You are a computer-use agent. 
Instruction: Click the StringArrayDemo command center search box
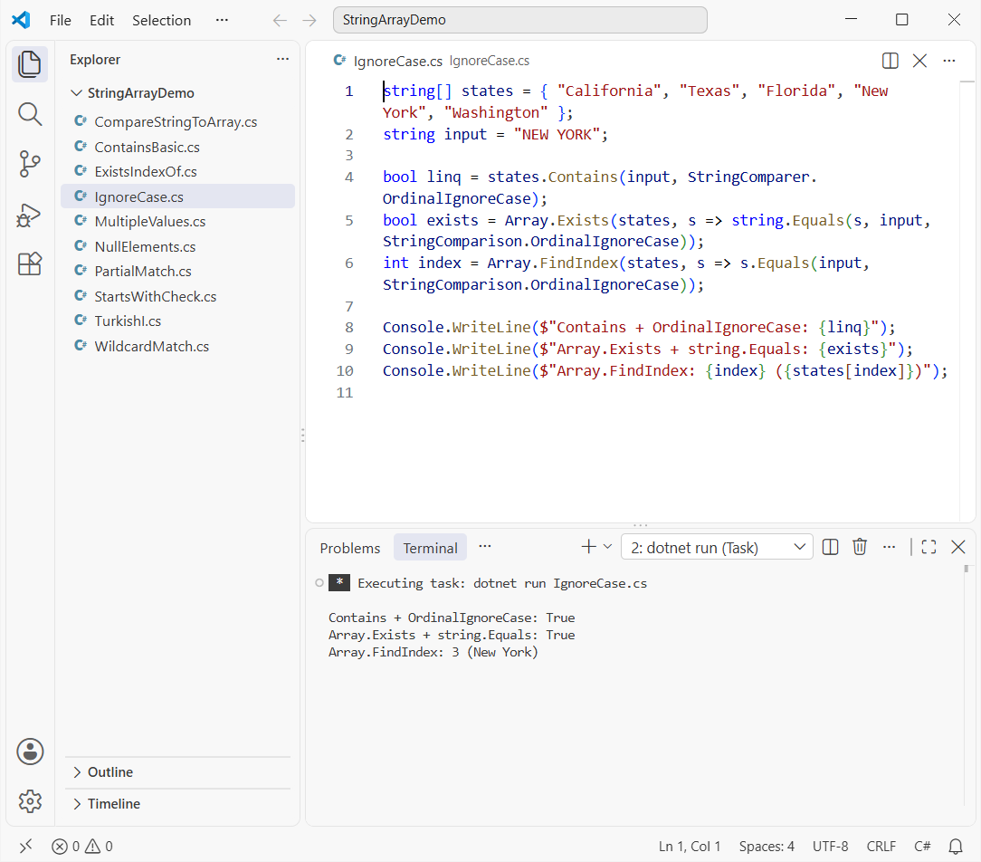(519, 20)
